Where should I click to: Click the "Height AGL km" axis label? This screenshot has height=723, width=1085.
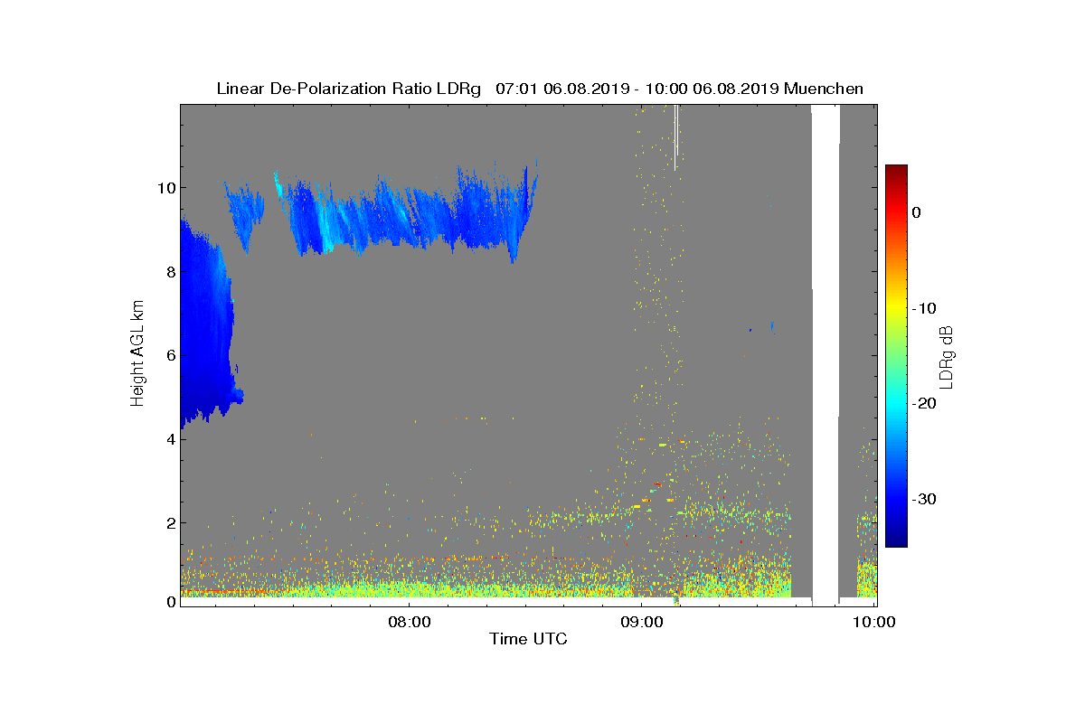(137, 353)
